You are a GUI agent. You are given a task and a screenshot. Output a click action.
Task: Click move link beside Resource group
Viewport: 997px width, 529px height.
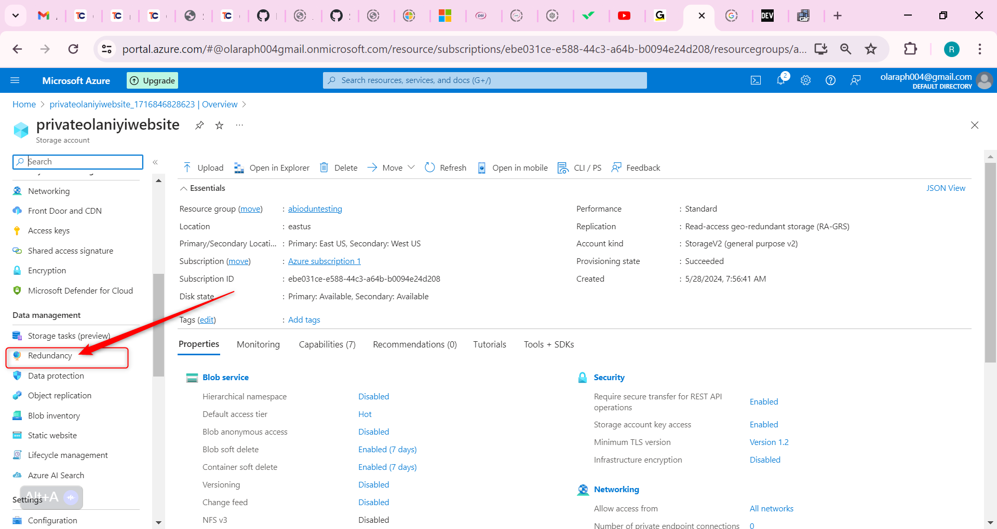(x=250, y=208)
